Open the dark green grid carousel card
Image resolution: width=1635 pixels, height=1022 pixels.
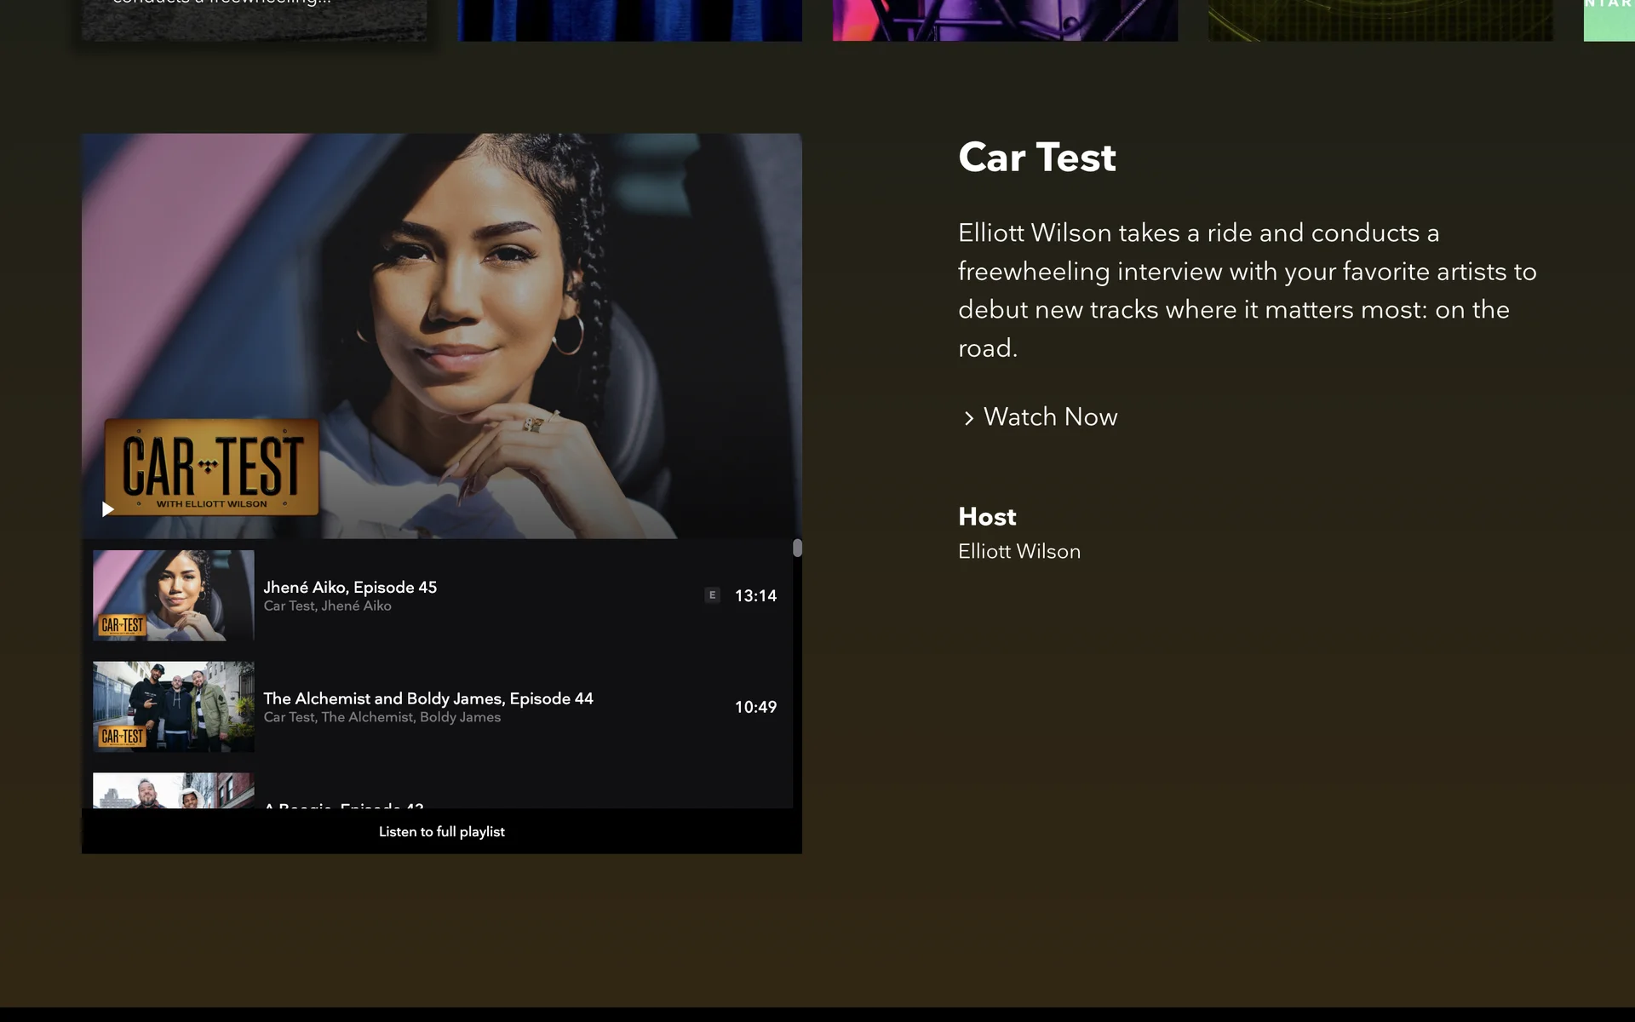[x=1380, y=20]
